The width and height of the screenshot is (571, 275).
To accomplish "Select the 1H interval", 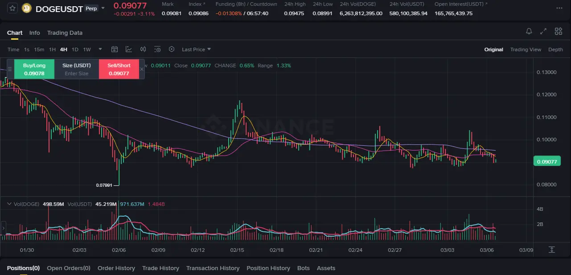I will tap(52, 49).
